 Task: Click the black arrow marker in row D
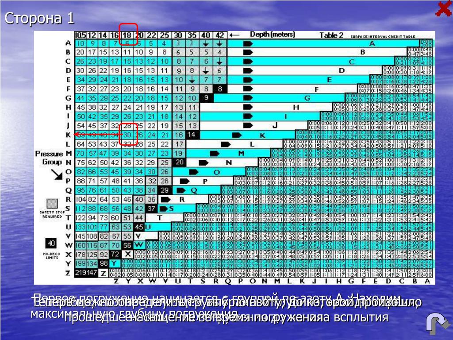click(x=248, y=70)
